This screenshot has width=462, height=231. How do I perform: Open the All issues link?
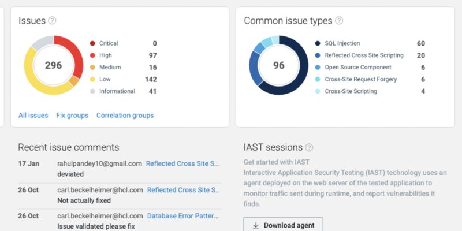[x=33, y=115]
